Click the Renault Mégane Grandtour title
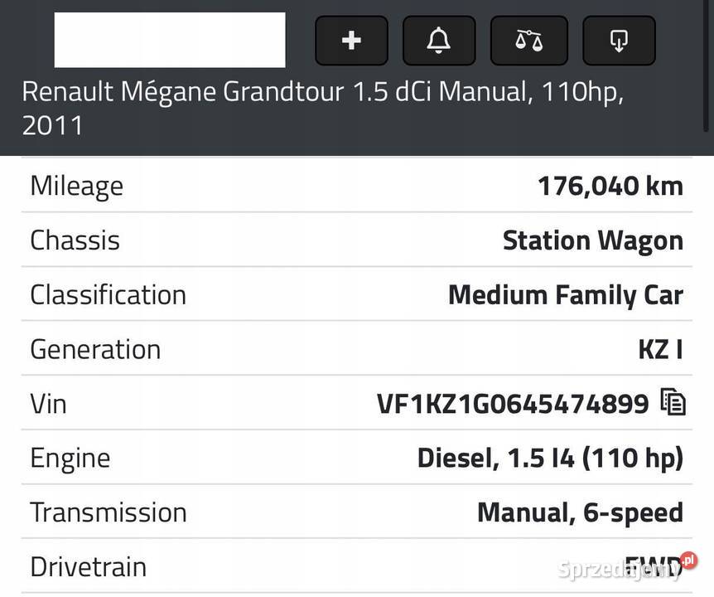 [x=322, y=108]
